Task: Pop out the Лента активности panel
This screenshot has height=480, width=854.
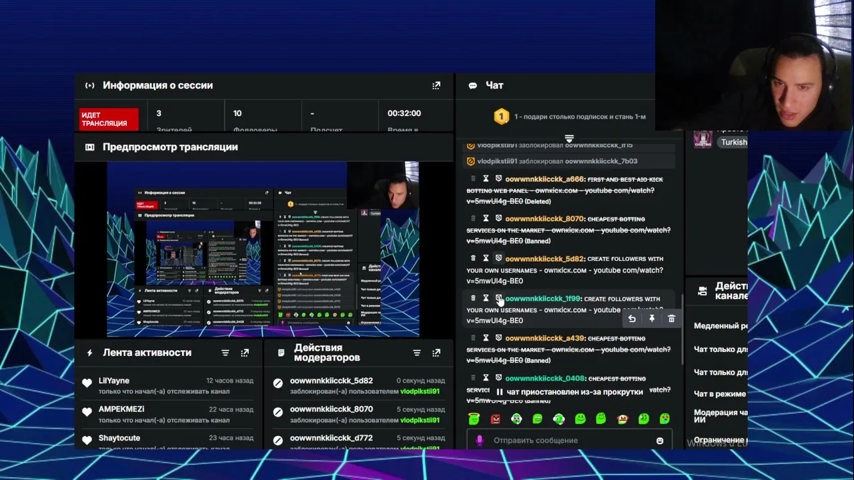Action: pyautogui.click(x=245, y=353)
